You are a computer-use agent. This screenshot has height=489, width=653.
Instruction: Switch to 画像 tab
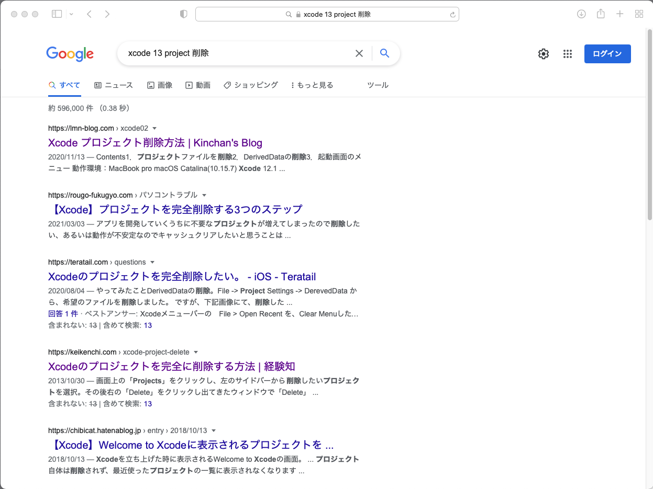coord(160,85)
